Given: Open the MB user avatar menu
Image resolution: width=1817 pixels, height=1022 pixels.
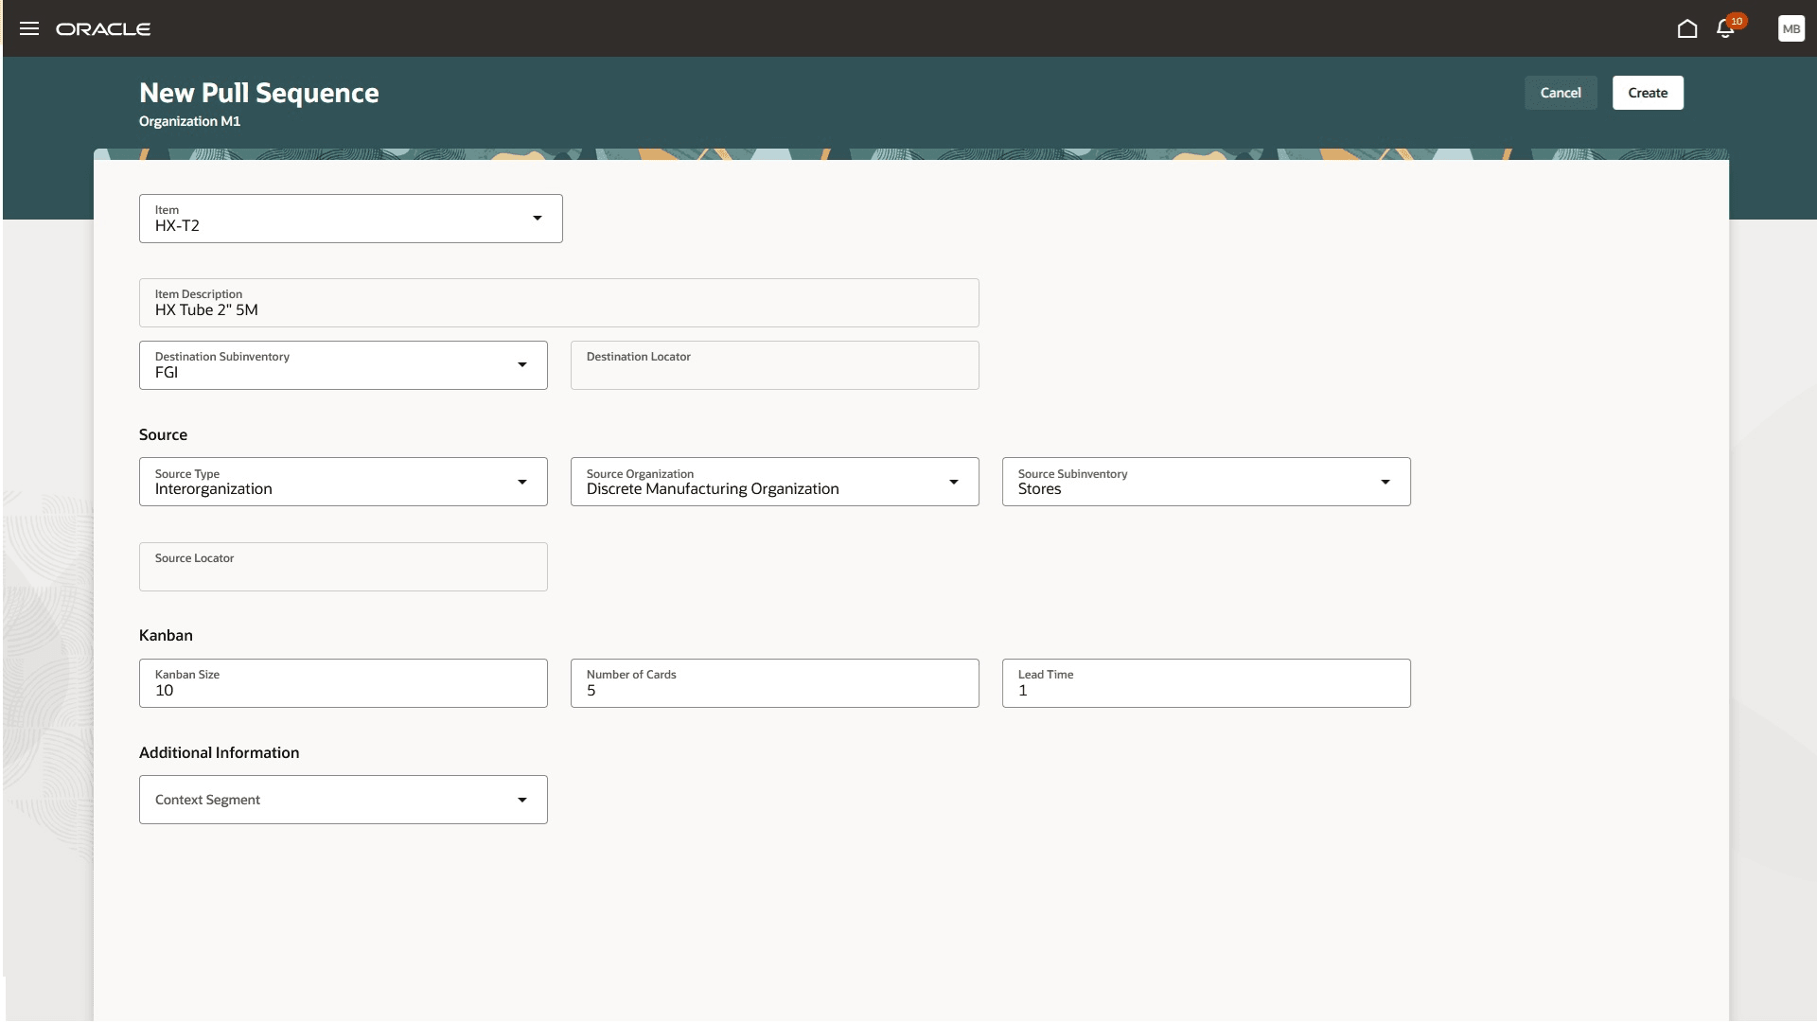Looking at the screenshot, I should 1791,28.
